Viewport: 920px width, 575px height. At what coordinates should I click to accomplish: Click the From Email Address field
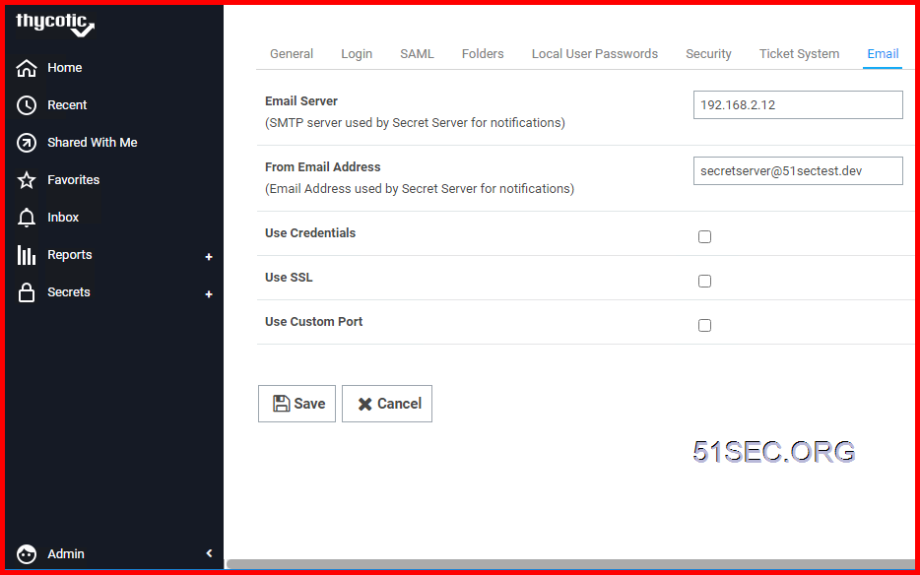[x=798, y=170]
